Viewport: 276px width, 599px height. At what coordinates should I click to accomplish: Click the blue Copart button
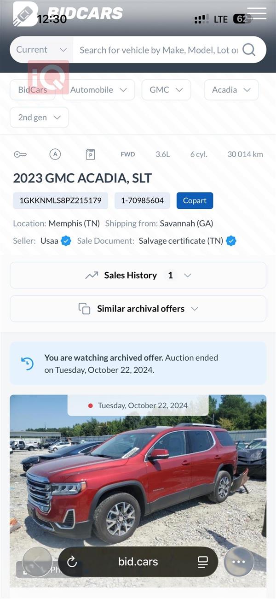(195, 200)
